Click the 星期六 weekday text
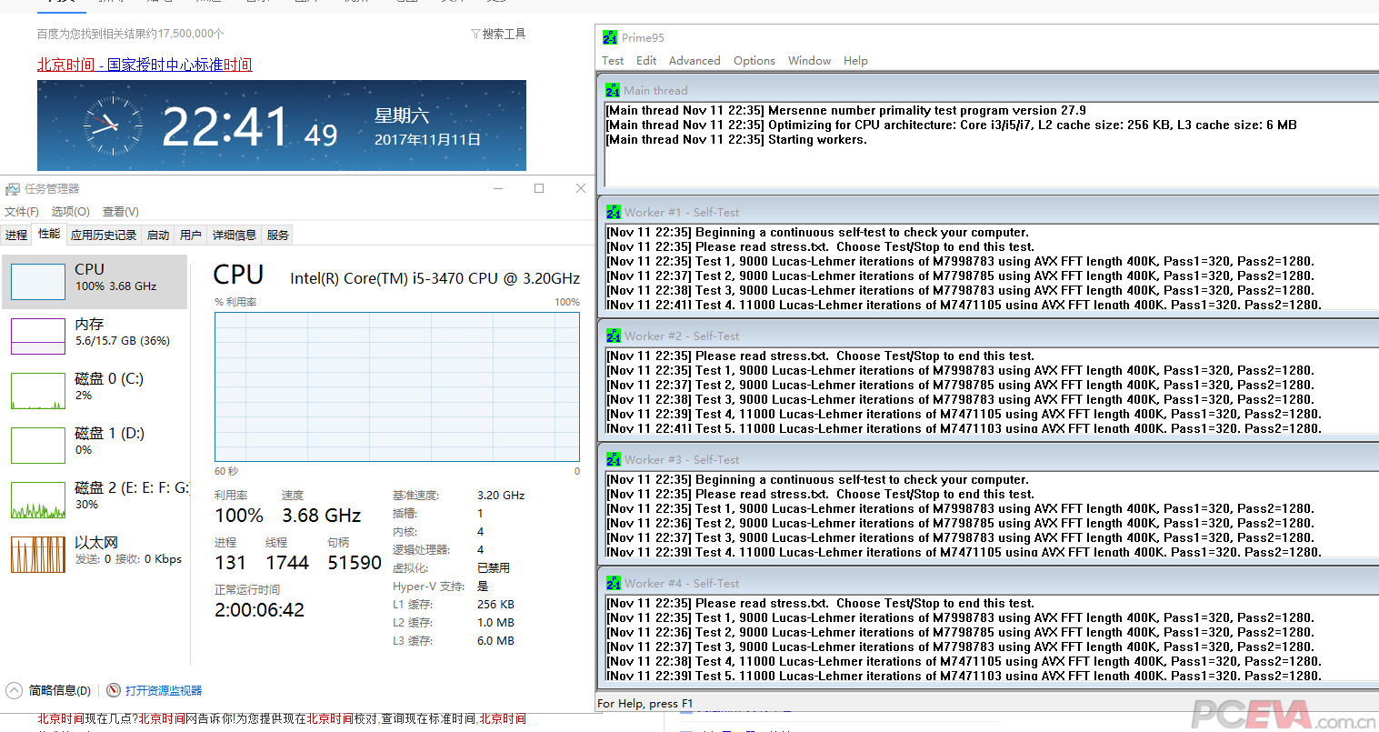The height and width of the screenshot is (732, 1379). 402,115
